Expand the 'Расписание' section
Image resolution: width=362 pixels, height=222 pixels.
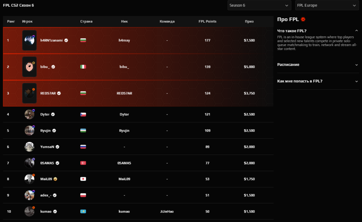357,65
